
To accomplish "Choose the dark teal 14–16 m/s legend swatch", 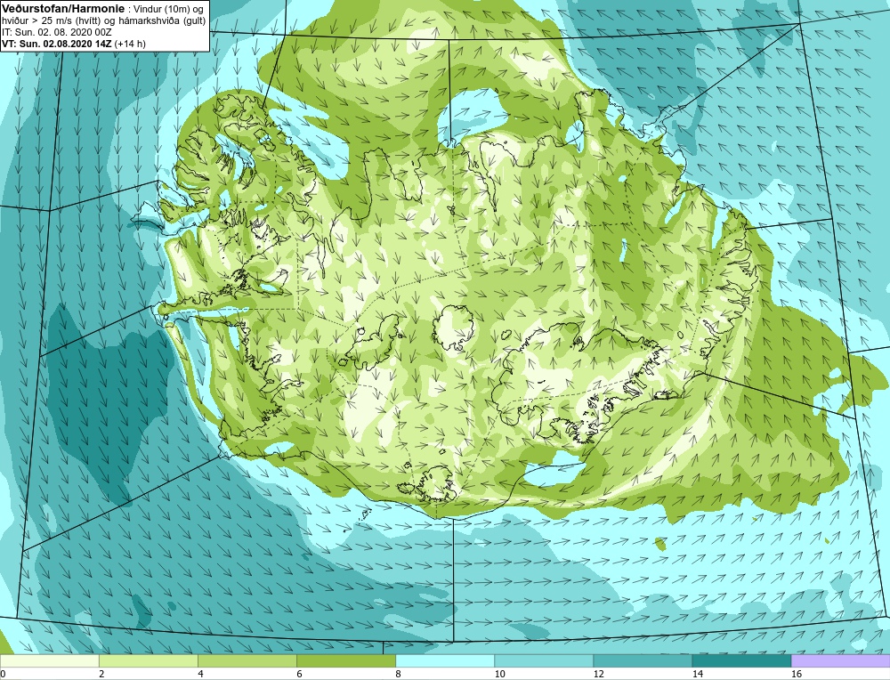I will pyautogui.click(x=740, y=661).
